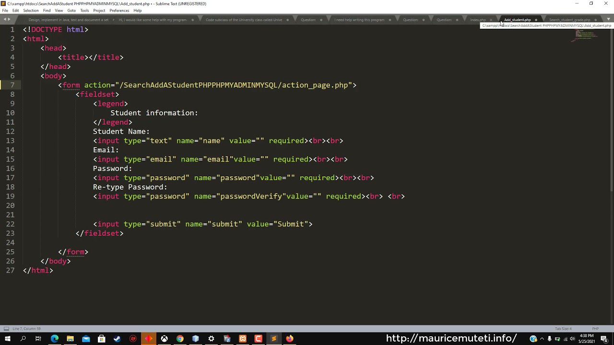614x345 pixels.
Task: Close the index.php tab
Action: [491, 20]
